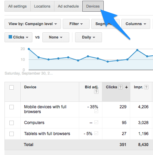The image size is (153, 155).
Task: Edit the -35% bid adjustment value
Action: 93,107
